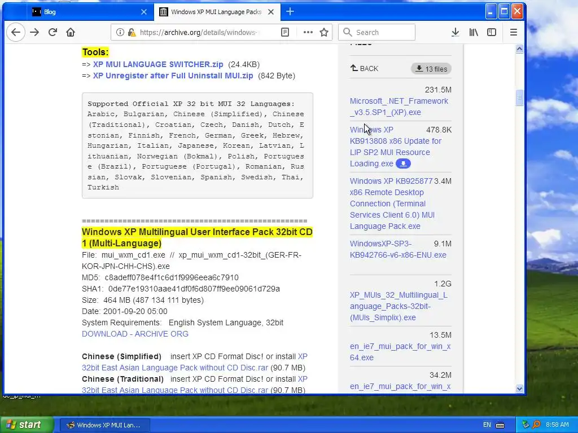Download XP MUI LANGUAGE SWITCHER.zip
Screen dimensions: 578x433
point(158,64)
